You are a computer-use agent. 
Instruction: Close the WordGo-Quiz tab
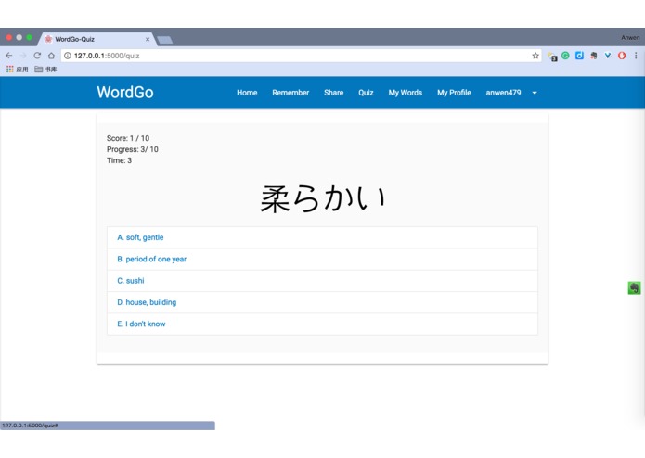click(148, 40)
